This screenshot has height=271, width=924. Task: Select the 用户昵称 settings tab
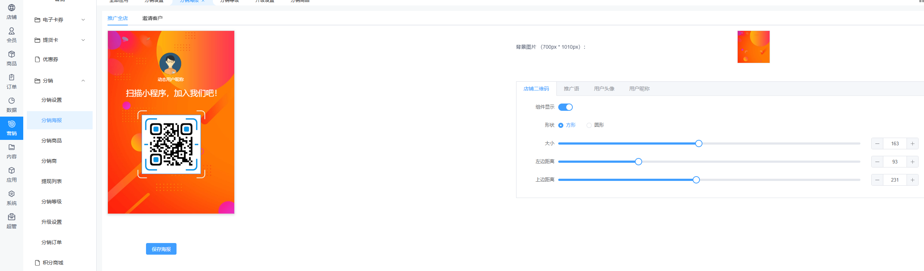[x=639, y=89]
